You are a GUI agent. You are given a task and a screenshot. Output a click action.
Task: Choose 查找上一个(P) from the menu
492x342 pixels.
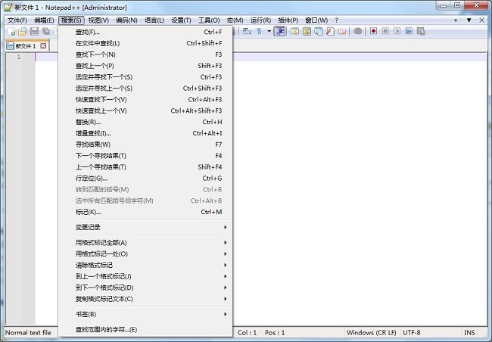click(x=145, y=66)
